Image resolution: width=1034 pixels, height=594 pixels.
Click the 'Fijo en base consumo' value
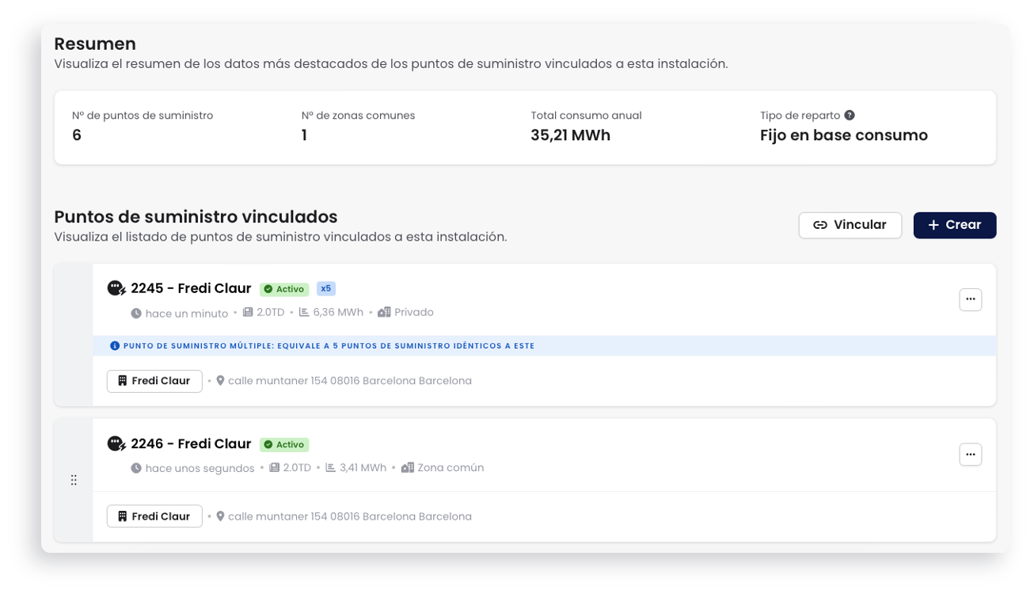[x=844, y=135]
